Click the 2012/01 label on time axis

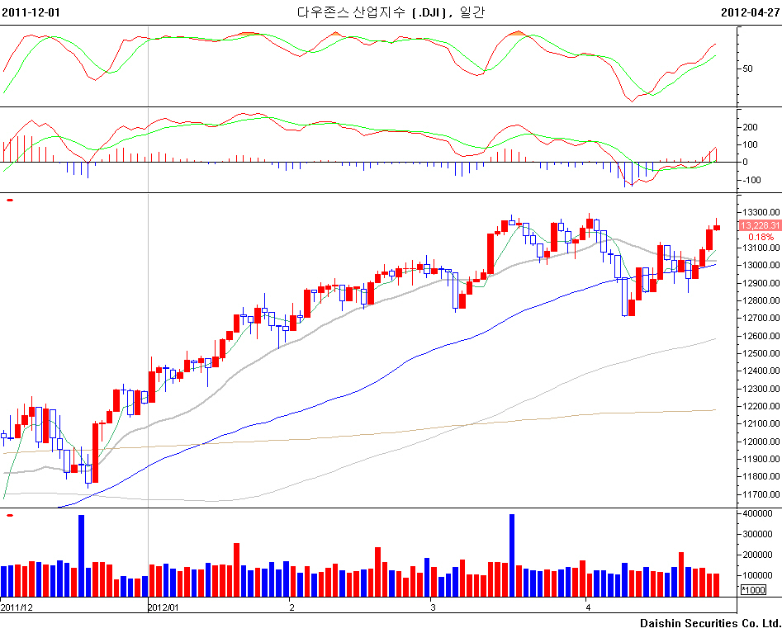point(164,607)
